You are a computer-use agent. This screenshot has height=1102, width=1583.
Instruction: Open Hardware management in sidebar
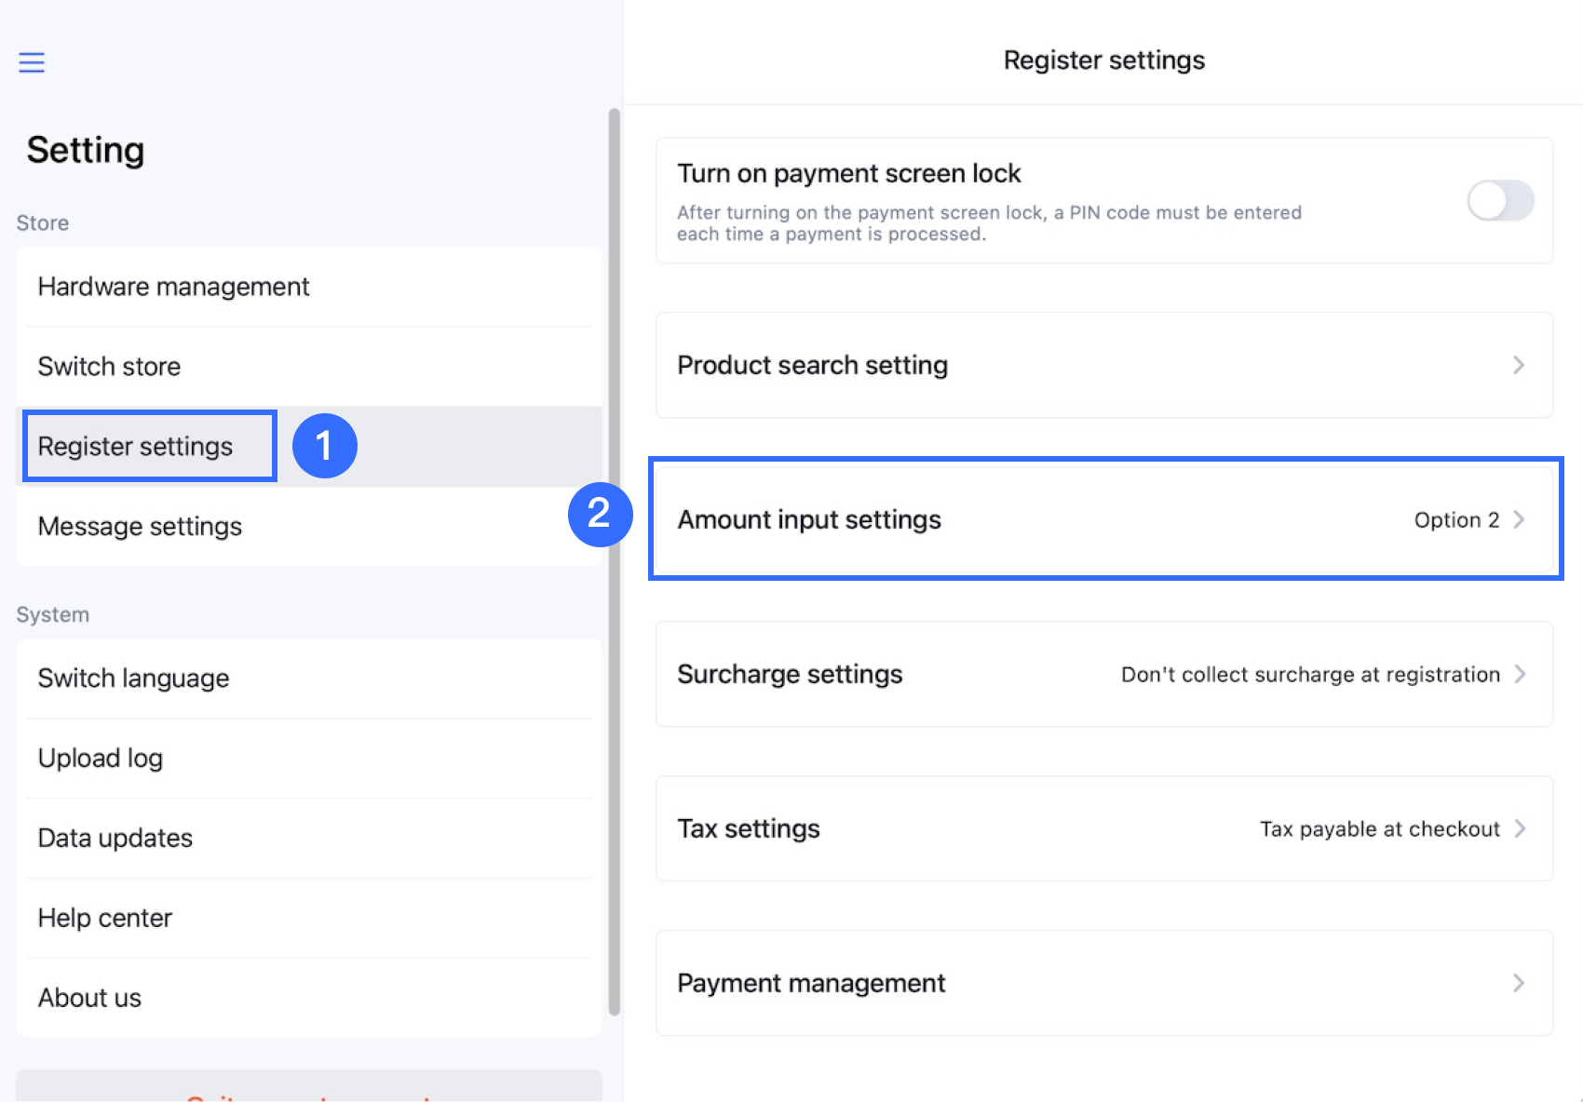173,287
